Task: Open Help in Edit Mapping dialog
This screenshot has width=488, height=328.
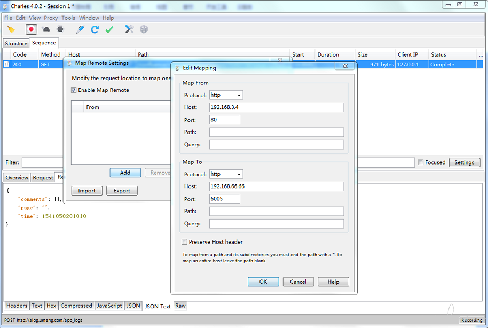Action: [333, 282]
